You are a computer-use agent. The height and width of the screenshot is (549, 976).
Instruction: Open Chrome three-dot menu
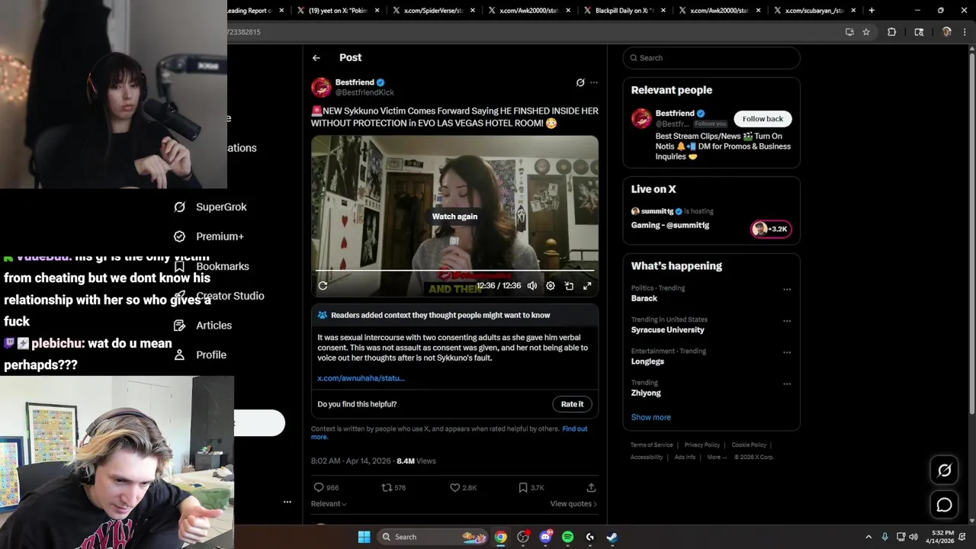click(x=965, y=32)
